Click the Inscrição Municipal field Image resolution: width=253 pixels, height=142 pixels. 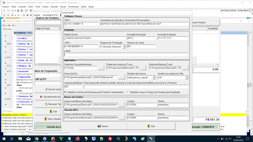coord(141,38)
